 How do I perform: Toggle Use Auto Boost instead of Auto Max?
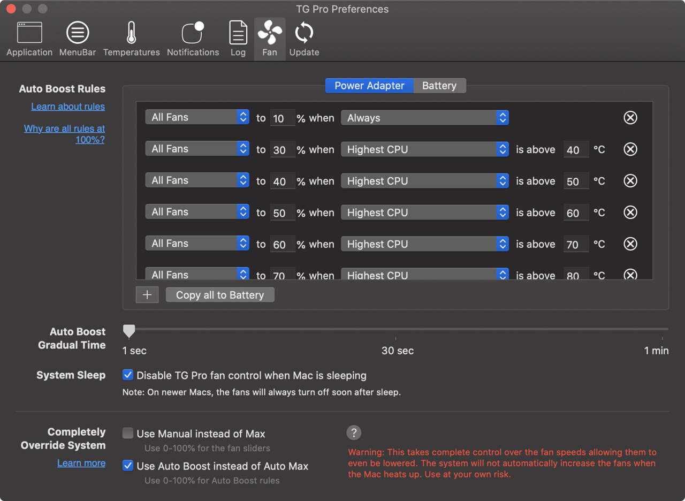click(128, 466)
